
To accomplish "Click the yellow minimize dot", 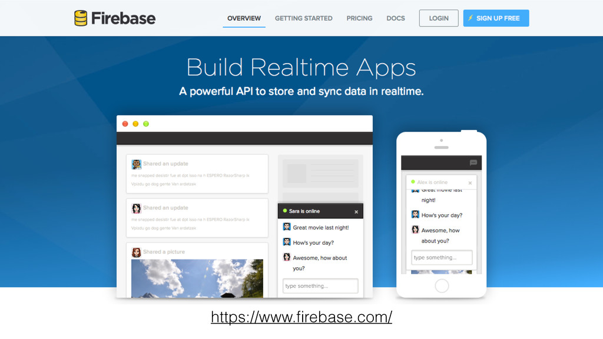I will [135, 124].
